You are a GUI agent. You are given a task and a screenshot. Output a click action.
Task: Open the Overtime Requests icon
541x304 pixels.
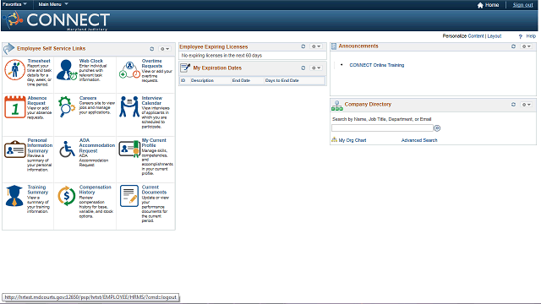[x=129, y=70]
